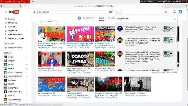Open the Загрузки sort dropdown
Image resolution: width=188 pixels, height=106 pixels.
point(51,21)
